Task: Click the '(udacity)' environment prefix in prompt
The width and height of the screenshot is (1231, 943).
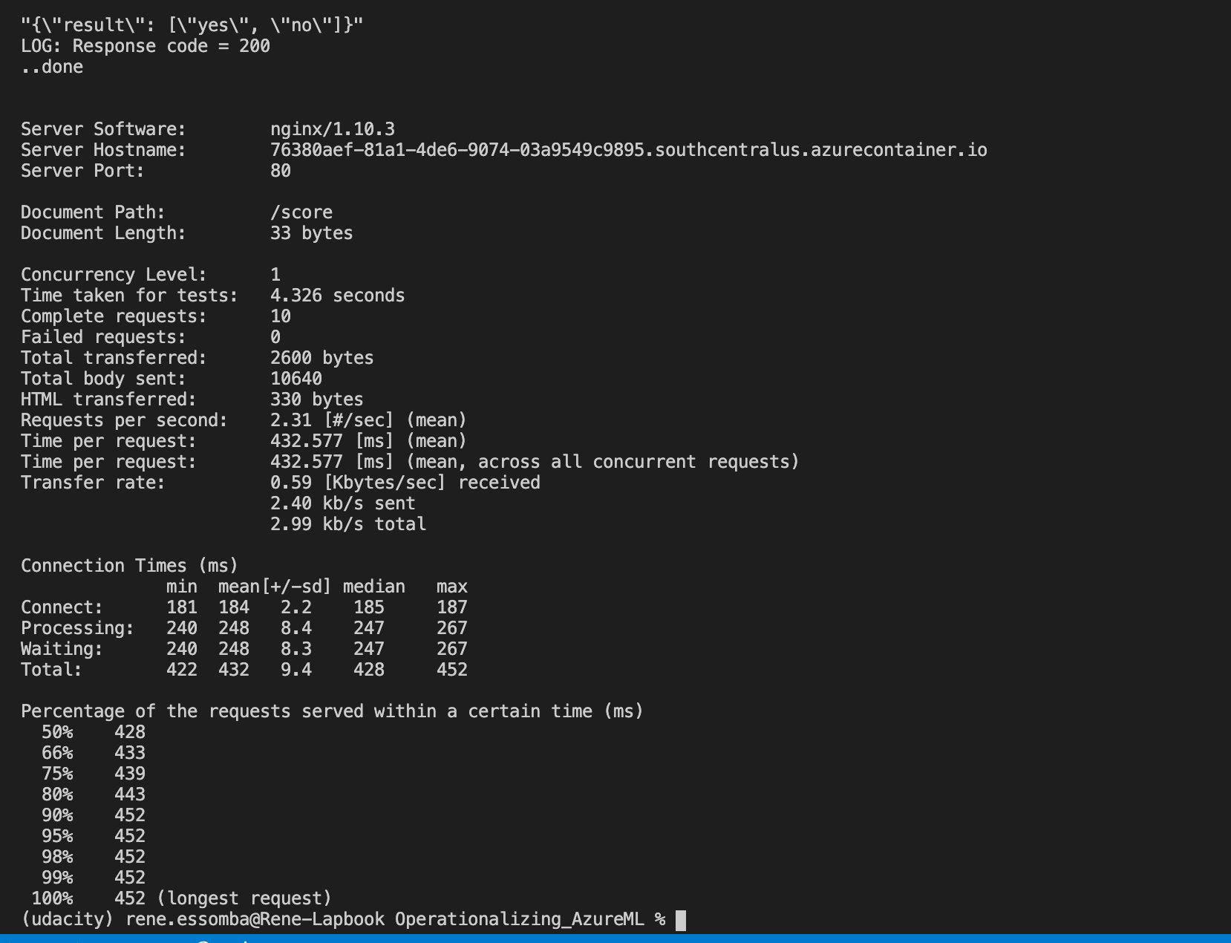Action: pyautogui.click(x=68, y=919)
